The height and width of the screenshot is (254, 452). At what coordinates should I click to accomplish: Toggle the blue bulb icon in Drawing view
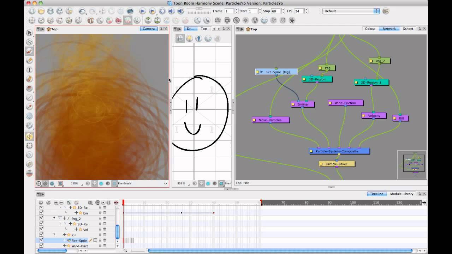pos(198,38)
